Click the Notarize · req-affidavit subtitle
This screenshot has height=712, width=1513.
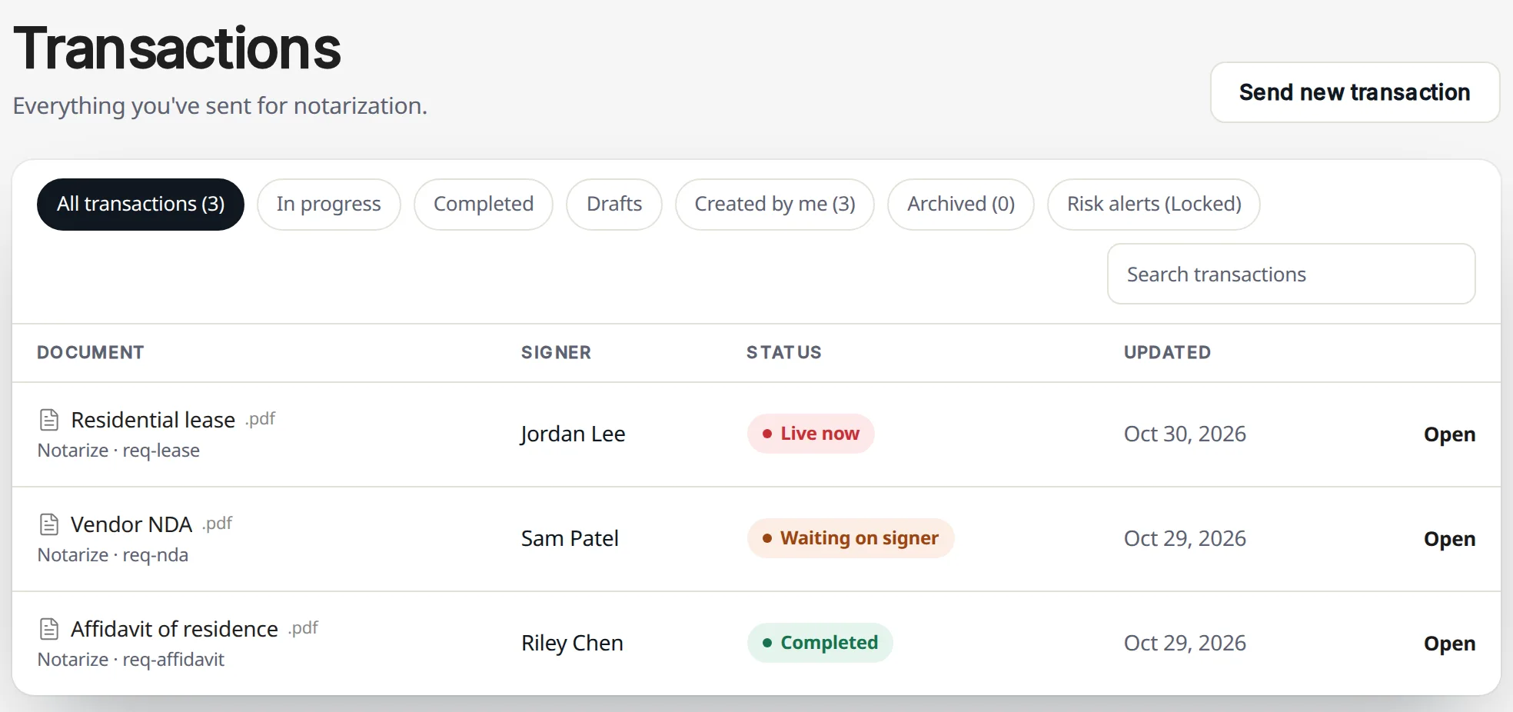pos(131,660)
